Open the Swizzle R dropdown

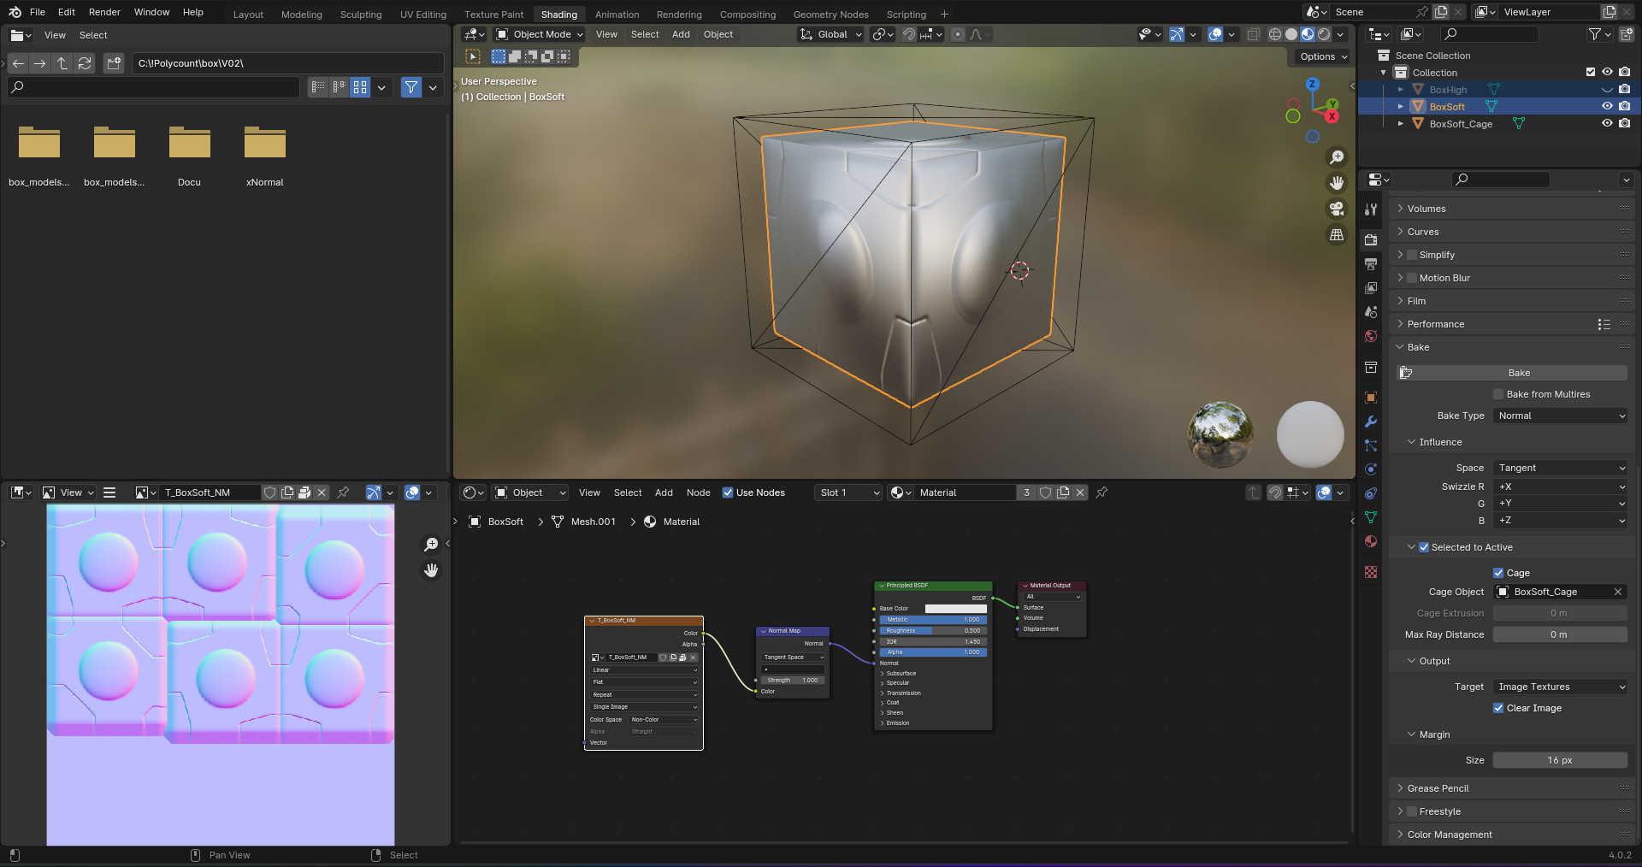point(1560,487)
